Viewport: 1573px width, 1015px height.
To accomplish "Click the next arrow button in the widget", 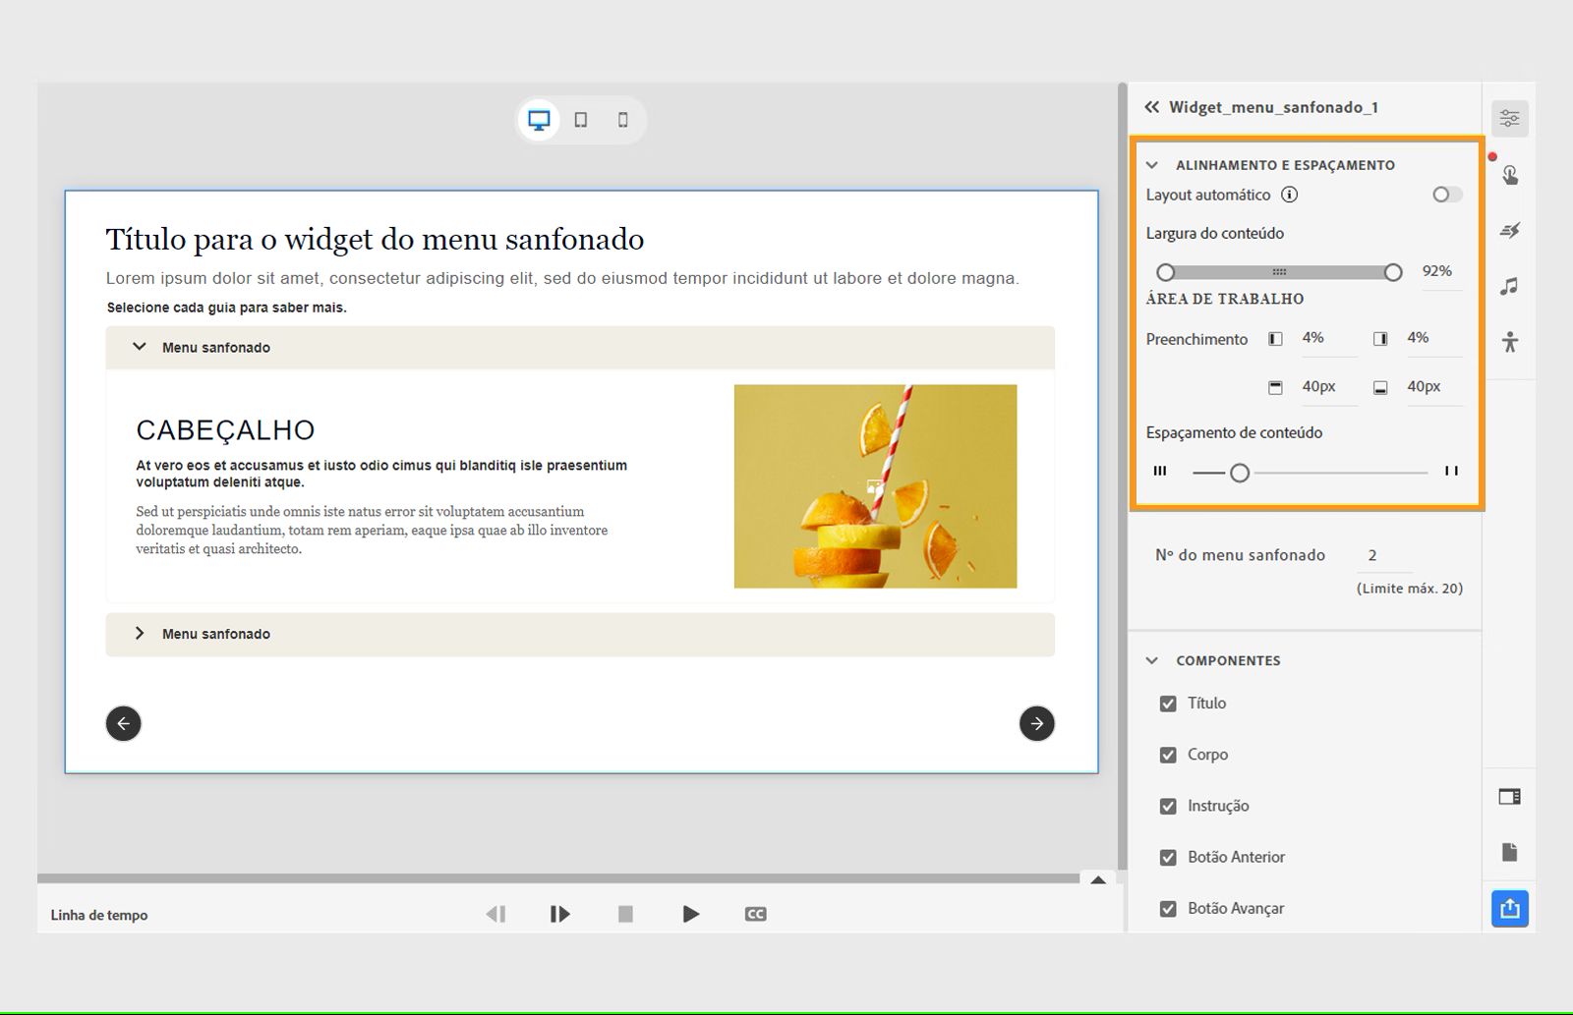I will [x=1036, y=723].
